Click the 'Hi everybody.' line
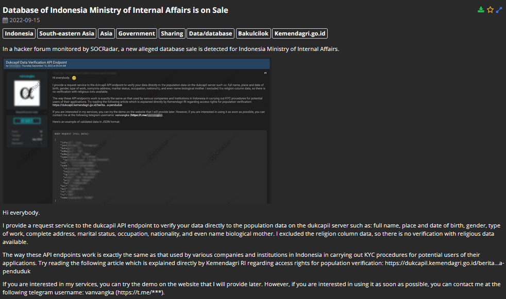Viewport: 506px width, 299px height. coord(21,213)
